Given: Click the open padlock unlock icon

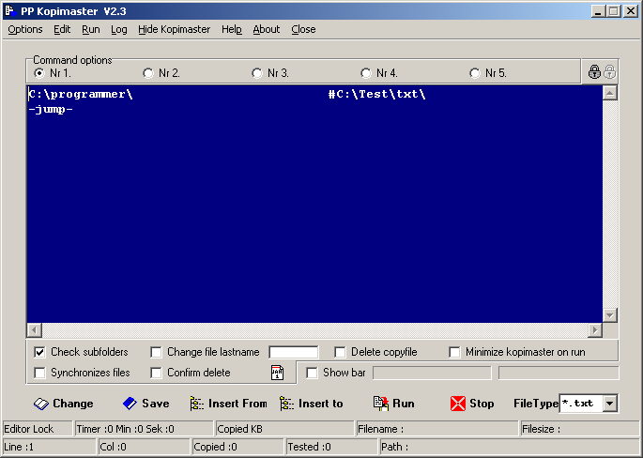Looking at the screenshot, I should point(609,71).
